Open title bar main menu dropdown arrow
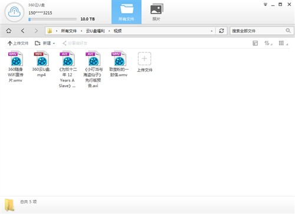 pos(265,5)
